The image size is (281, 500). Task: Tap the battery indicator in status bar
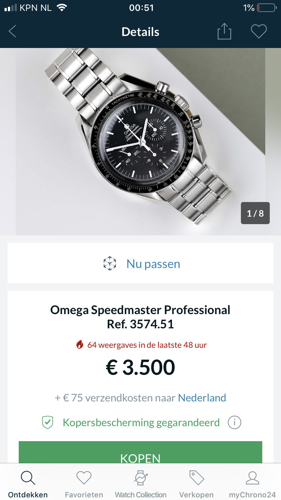click(266, 8)
